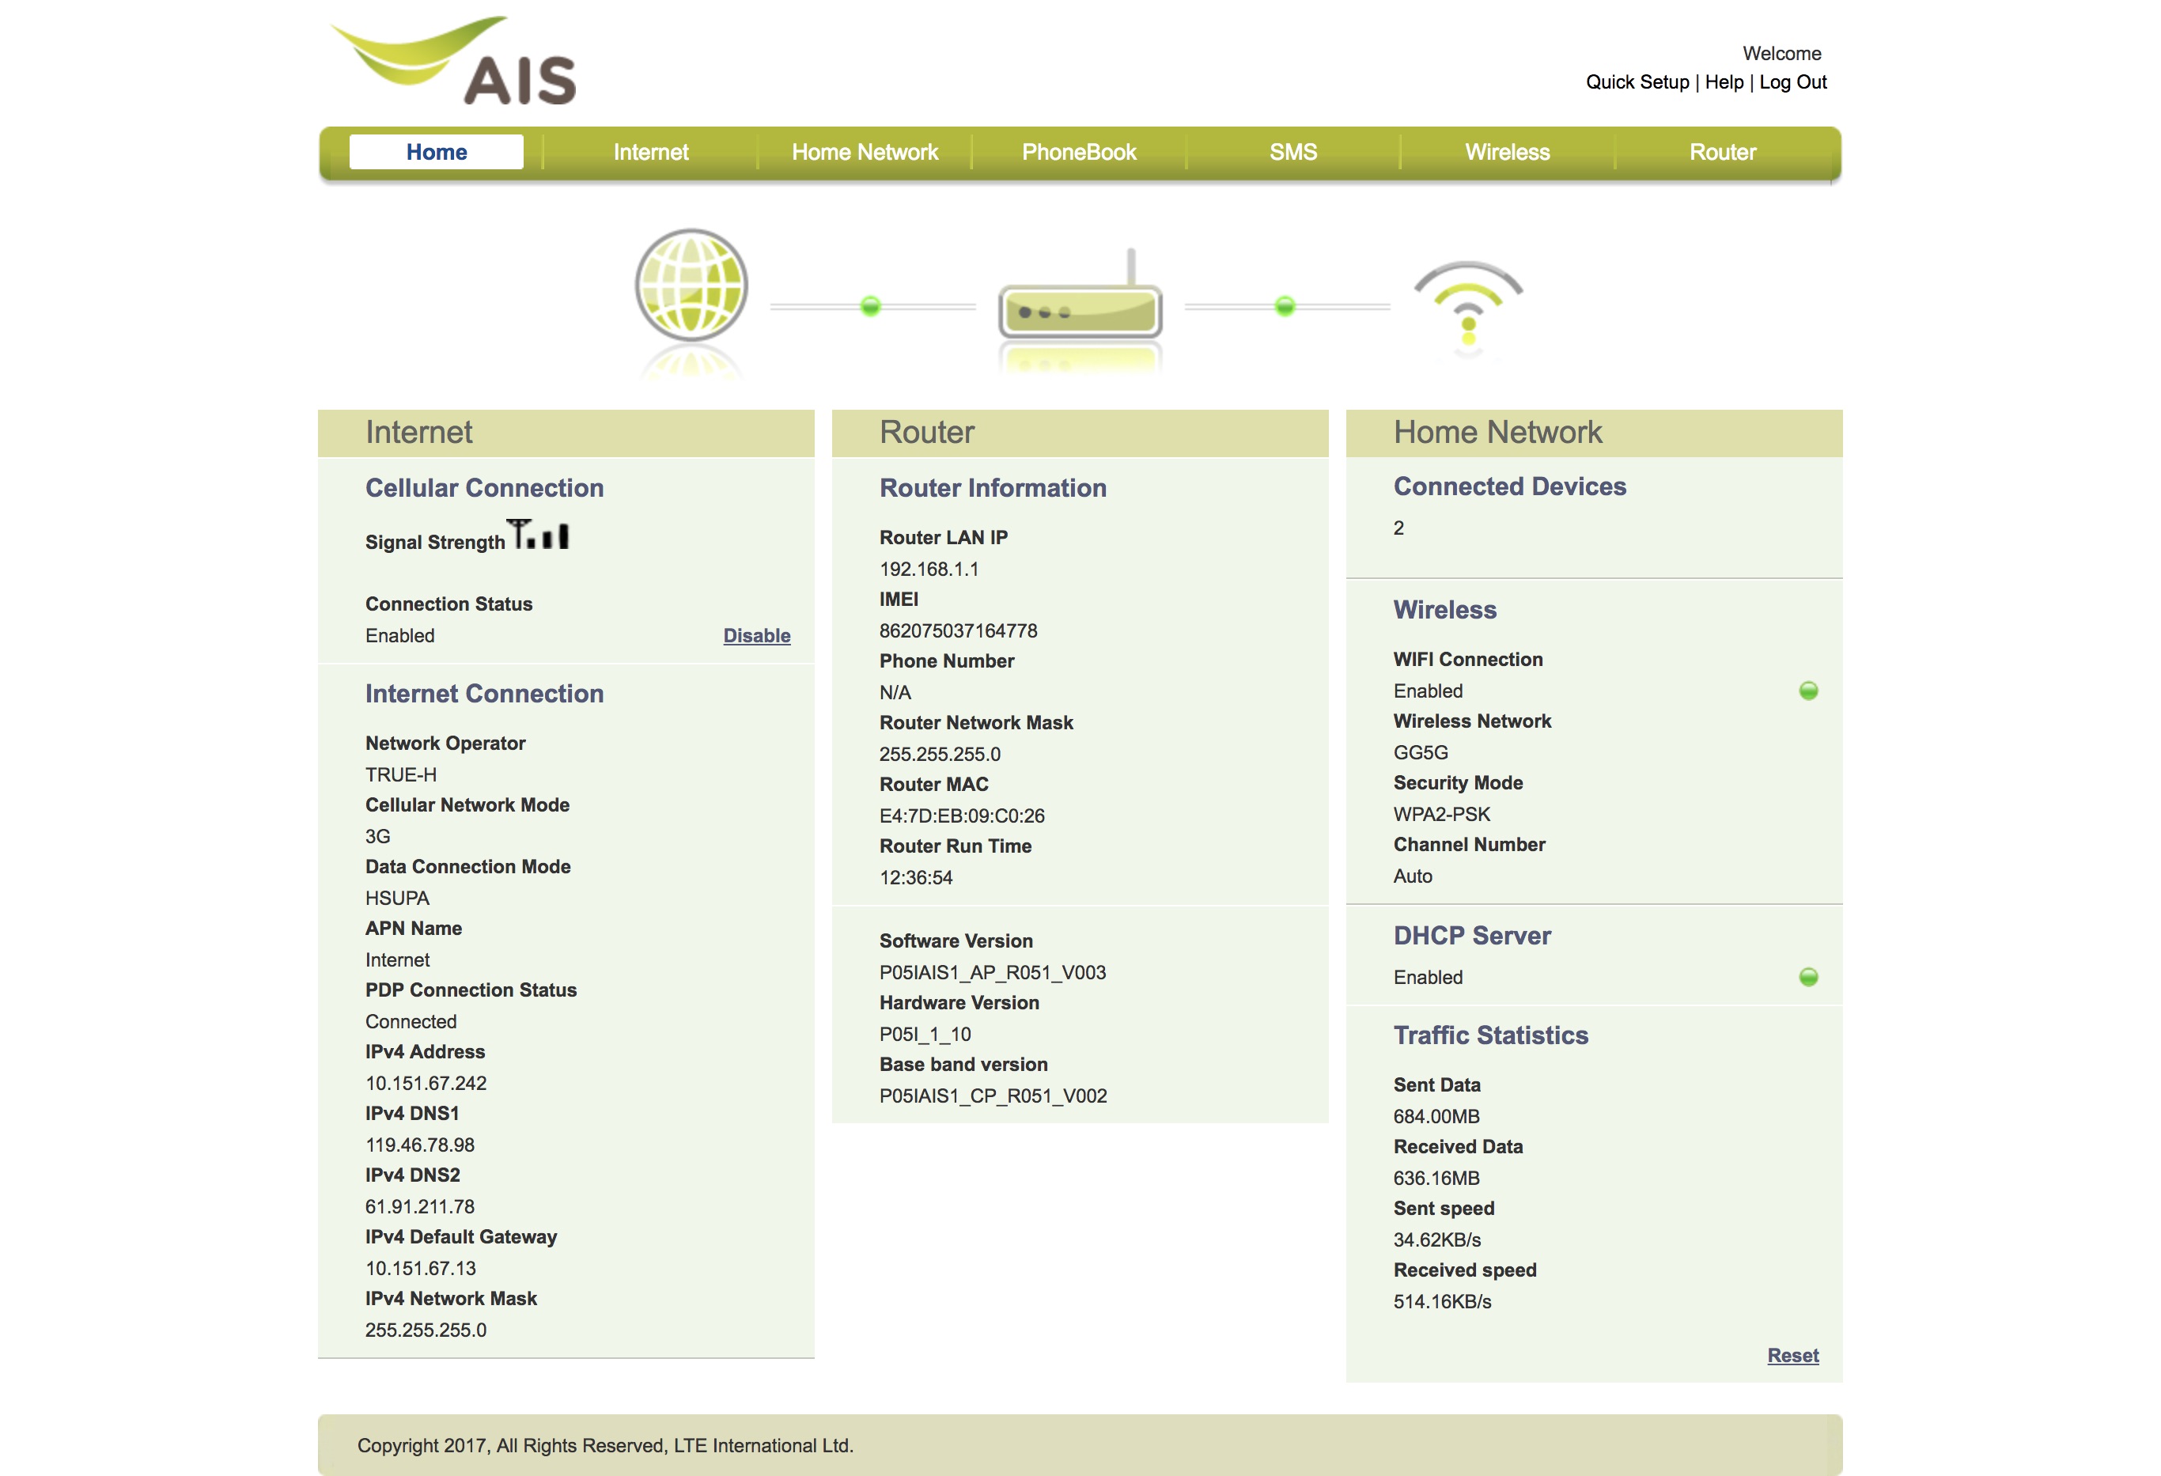This screenshot has width=2161, height=1476.
Task: Click the globe internet icon
Action: point(691,285)
